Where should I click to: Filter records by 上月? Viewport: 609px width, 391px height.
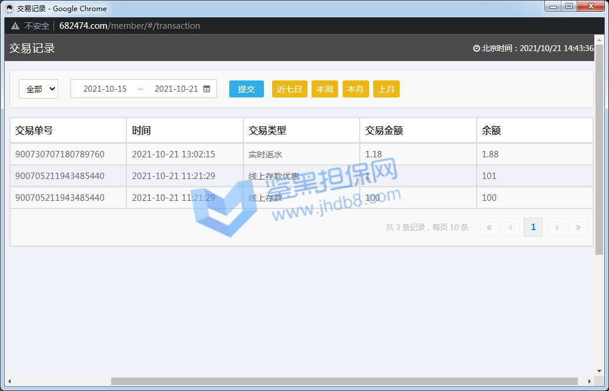click(x=386, y=89)
